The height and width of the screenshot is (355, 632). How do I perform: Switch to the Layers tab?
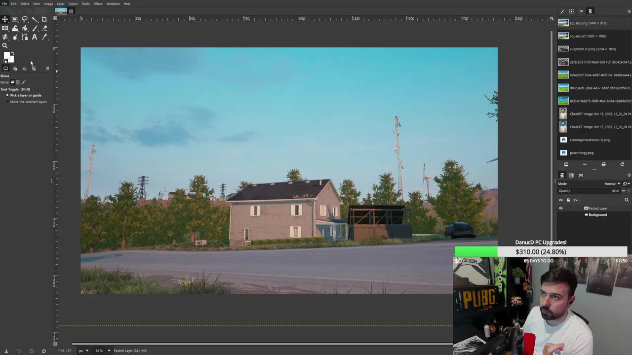pos(562,175)
